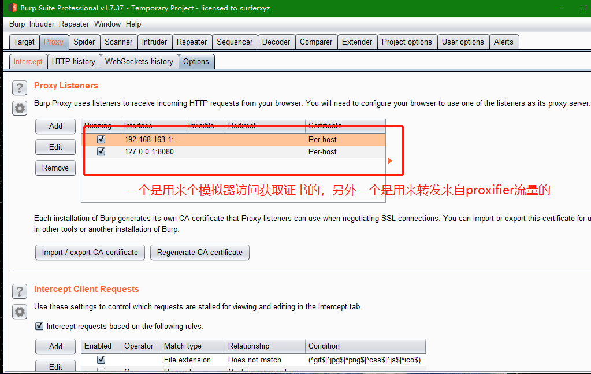
Task: Remove the selected proxy listener
Action: click(55, 168)
